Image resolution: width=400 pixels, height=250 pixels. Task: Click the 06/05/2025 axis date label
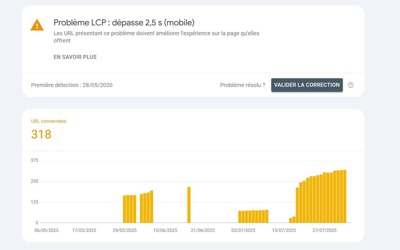(46, 230)
